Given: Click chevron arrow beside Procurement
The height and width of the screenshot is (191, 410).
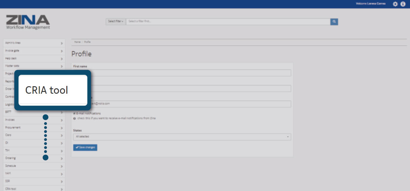Looking at the screenshot, I should [x=62, y=128].
